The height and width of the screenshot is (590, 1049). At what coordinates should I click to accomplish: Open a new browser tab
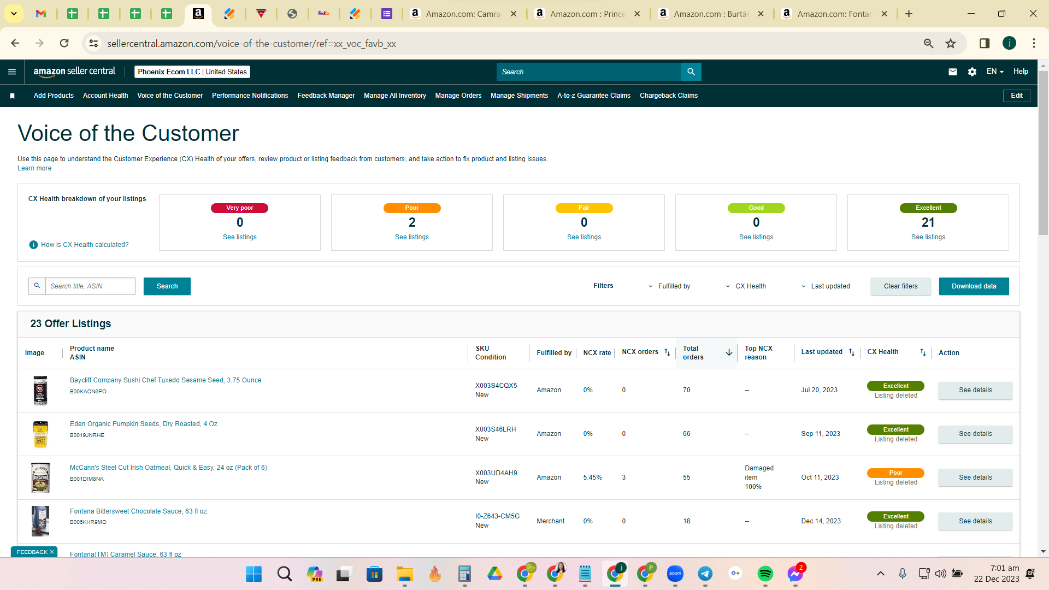point(909,14)
